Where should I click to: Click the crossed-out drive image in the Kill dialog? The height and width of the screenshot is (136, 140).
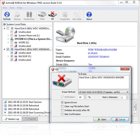pos(62,81)
